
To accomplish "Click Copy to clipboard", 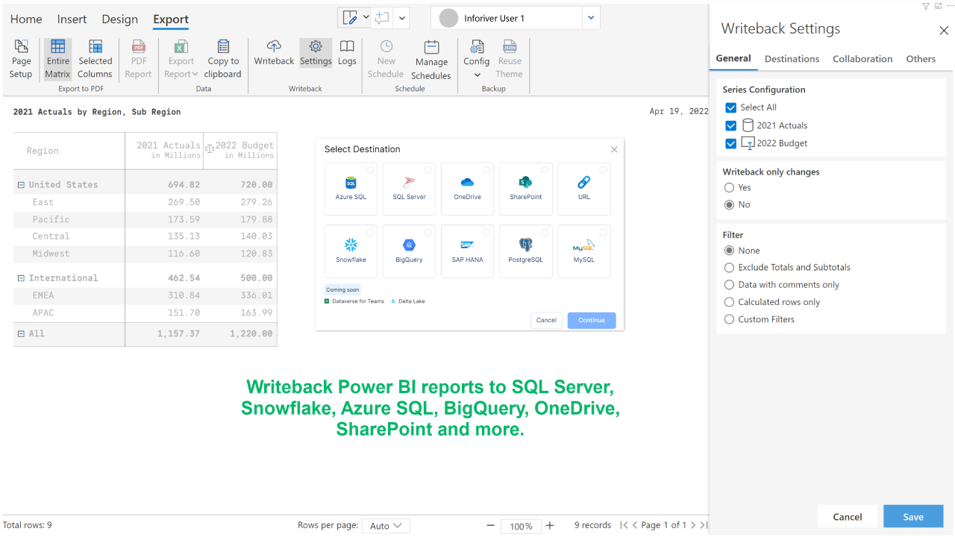I will (223, 59).
